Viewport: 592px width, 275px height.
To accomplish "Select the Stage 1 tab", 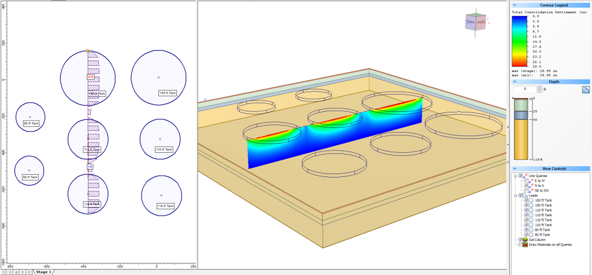I will point(43,272).
